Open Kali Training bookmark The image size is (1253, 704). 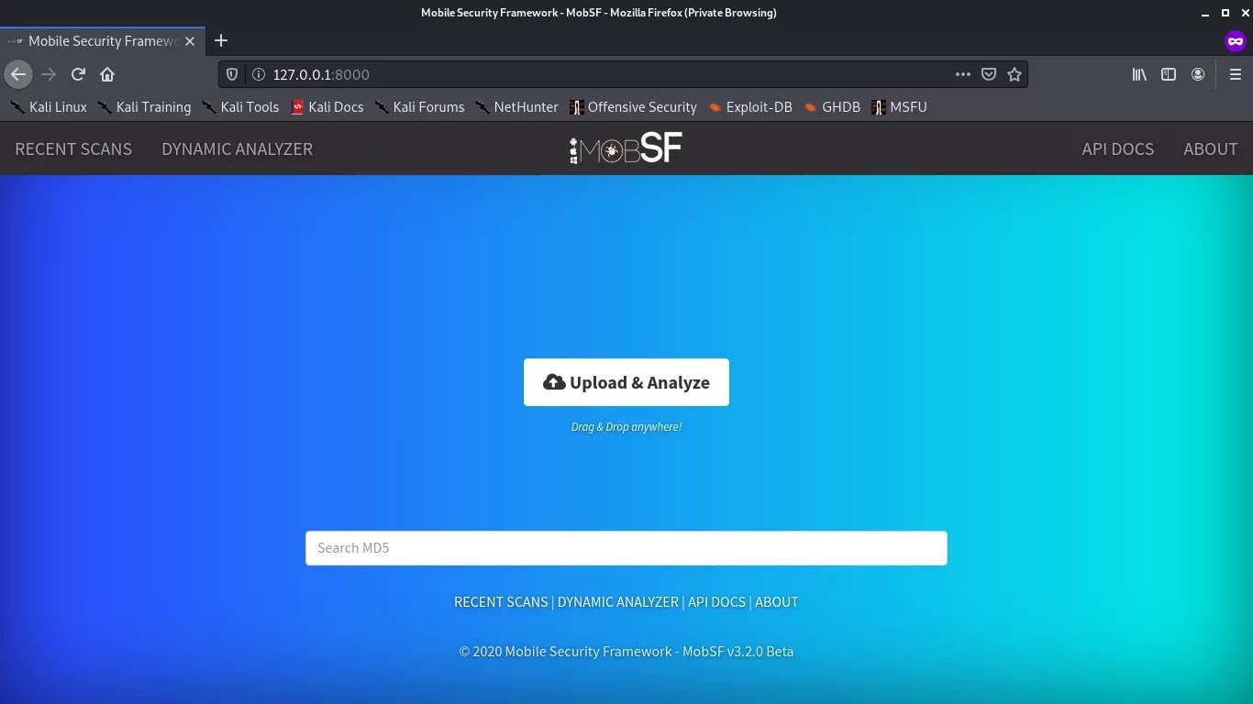click(144, 107)
